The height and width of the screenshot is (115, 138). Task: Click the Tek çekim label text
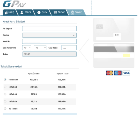pos(13,80)
